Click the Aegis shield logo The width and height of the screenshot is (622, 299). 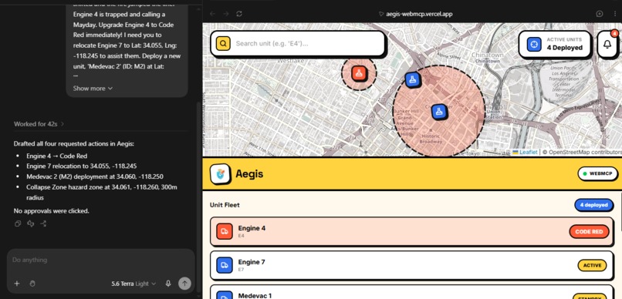coord(220,174)
